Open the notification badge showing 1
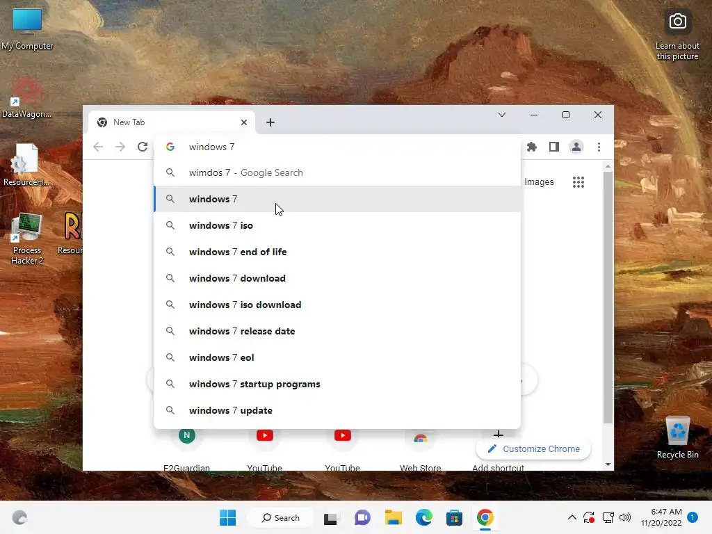 click(692, 517)
